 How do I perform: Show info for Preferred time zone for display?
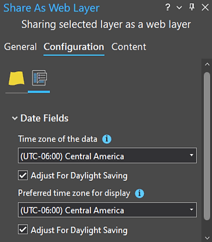(139, 193)
